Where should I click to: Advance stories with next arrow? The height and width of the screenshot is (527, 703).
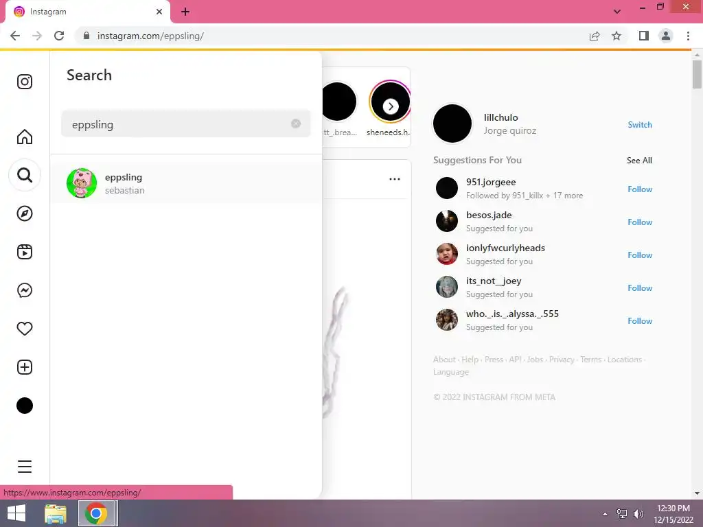[x=391, y=106]
